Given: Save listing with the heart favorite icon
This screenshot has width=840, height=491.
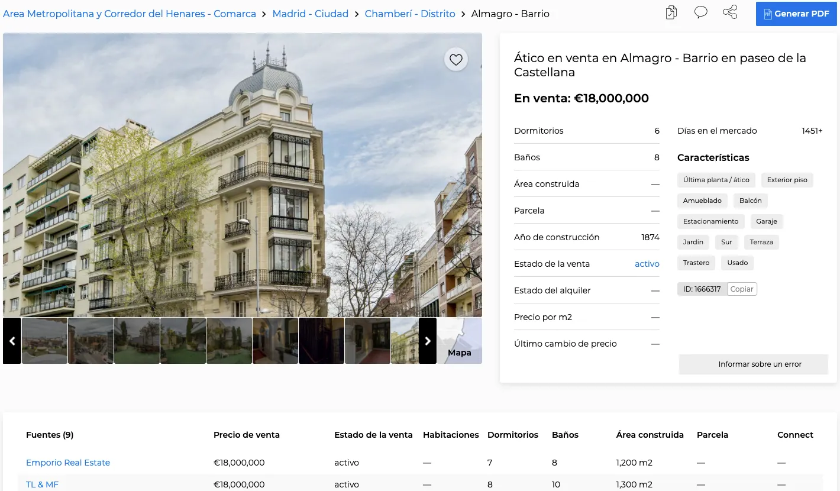Looking at the screenshot, I should click(456, 59).
